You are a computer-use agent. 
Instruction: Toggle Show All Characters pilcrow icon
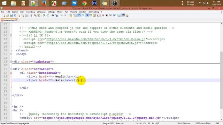[83, 15]
